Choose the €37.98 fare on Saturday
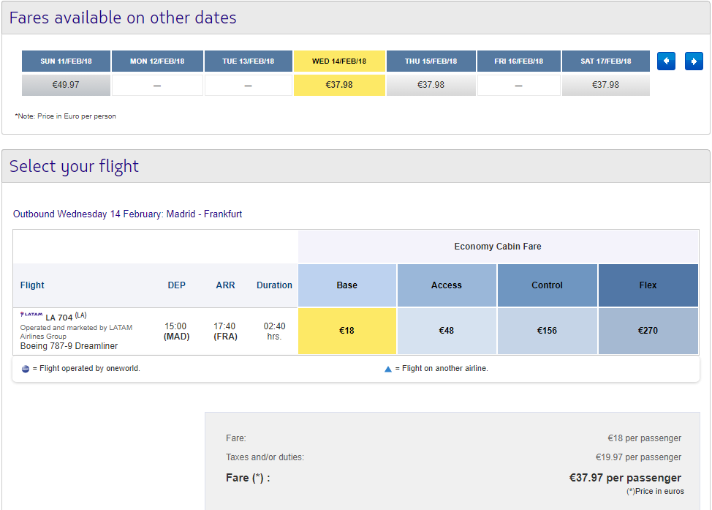 (606, 85)
